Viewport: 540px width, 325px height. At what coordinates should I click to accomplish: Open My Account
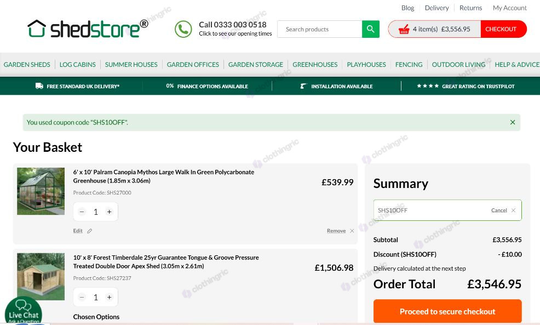[510, 8]
